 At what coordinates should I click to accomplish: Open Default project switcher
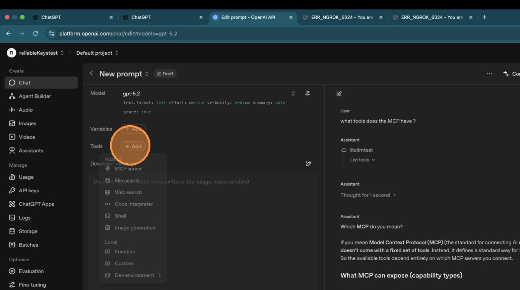click(97, 53)
